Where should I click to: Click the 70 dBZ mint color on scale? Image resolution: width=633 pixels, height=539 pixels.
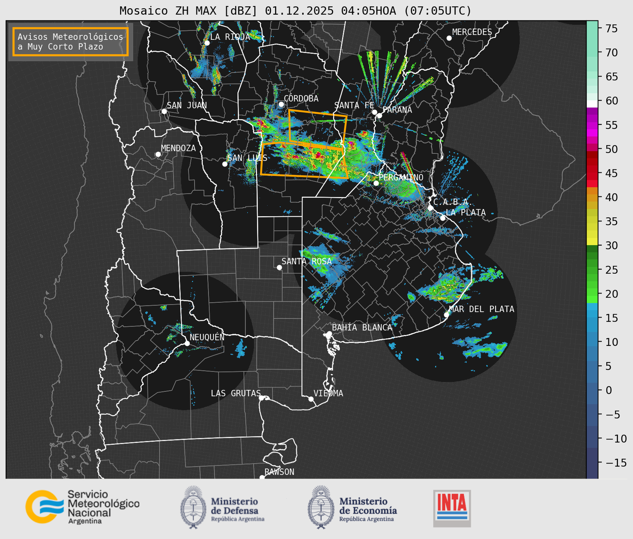pyautogui.click(x=592, y=53)
